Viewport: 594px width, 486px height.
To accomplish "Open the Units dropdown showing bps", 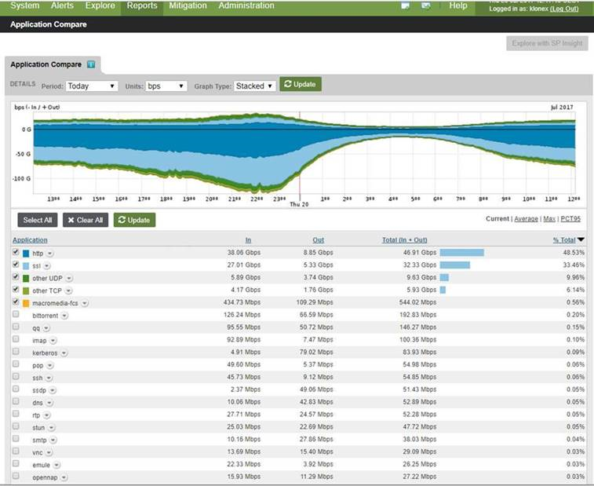I will coord(166,86).
